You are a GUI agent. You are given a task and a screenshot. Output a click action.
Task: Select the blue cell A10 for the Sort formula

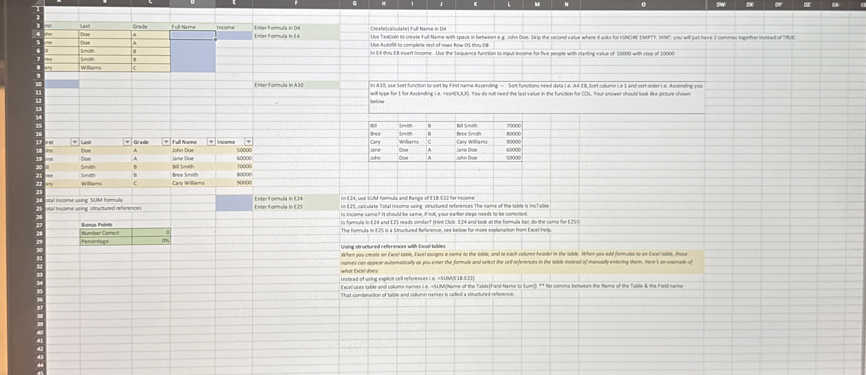tap(61, 84)
